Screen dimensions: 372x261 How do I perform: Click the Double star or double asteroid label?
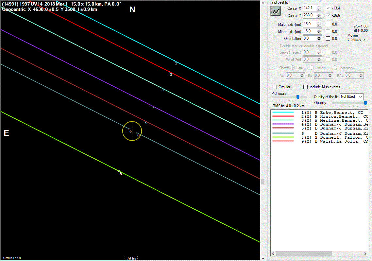tap(304, 46)
